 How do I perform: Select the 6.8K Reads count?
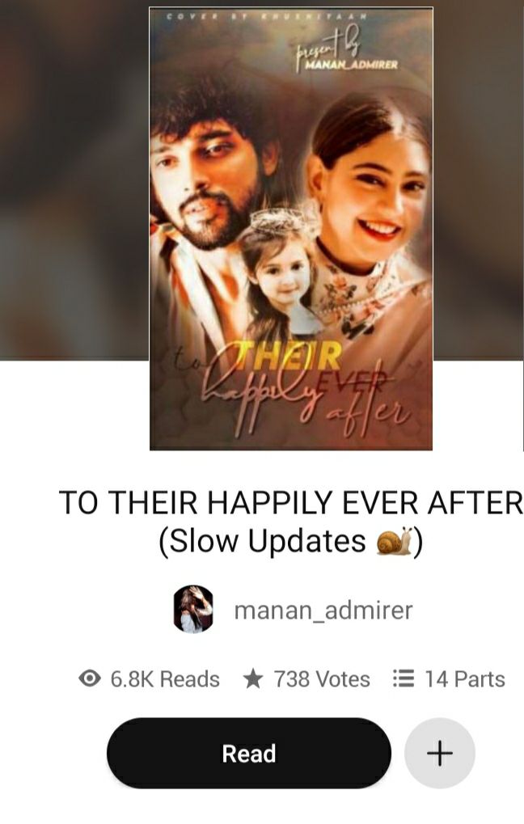165,679
